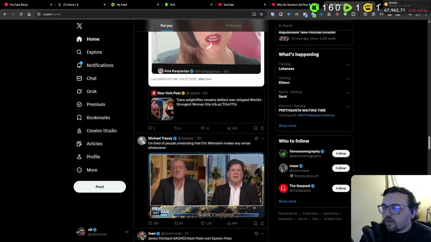Open more options on Michael Tracey post
The height and width of the screenshot is (242, 431).
click(x=262, y=138)
